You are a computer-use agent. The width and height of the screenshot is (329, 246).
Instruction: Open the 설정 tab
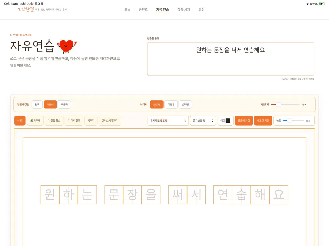pos(201,9)
